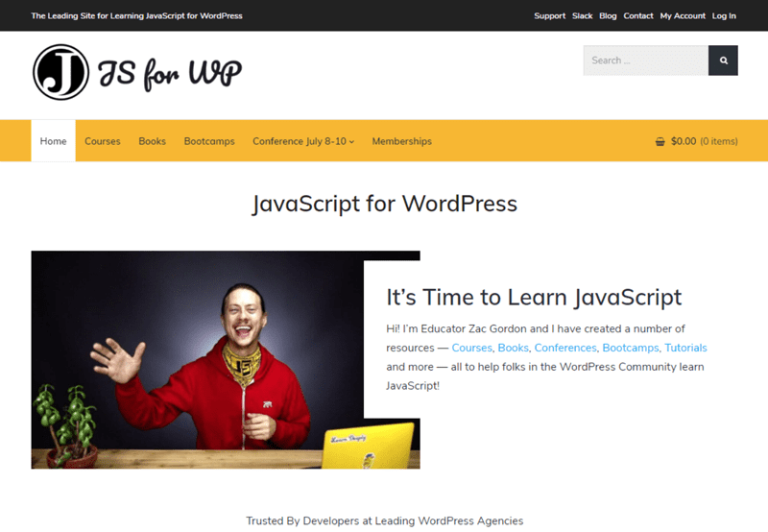Click the JS for WP script site title
The image size is (768, 532).
[x=170, y=74]
